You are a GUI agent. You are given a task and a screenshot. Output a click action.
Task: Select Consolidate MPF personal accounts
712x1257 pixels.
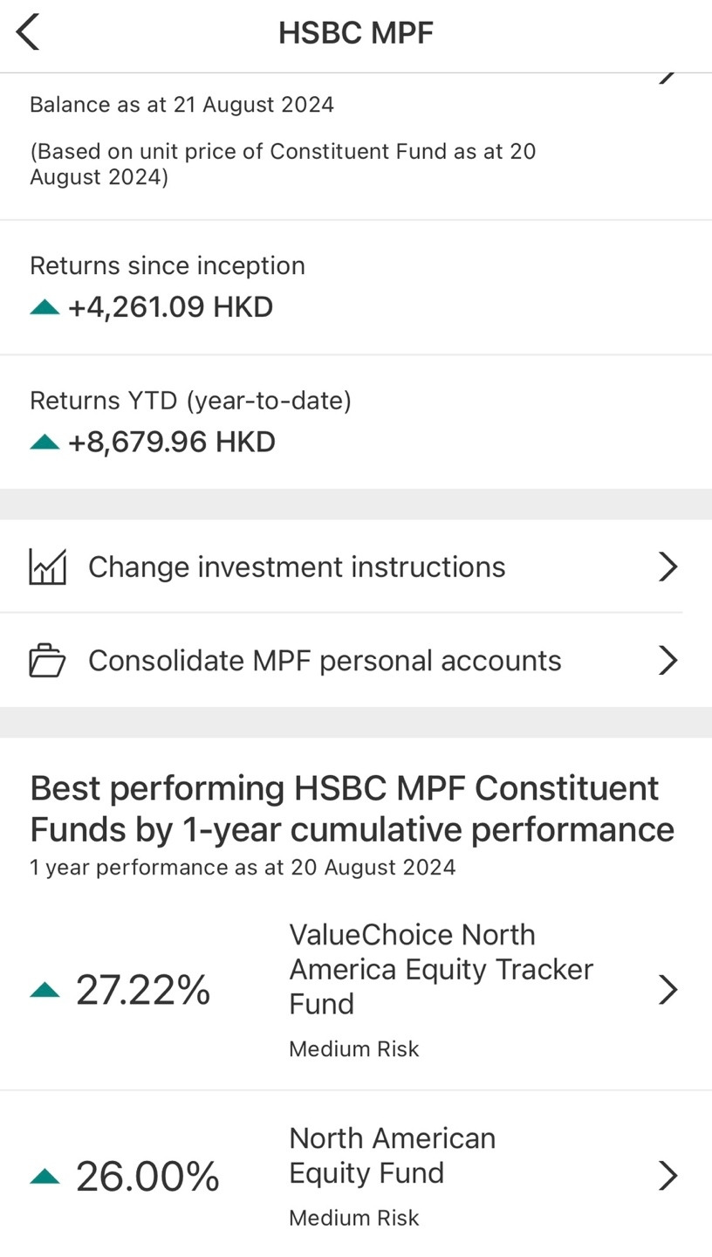click(x=325, y=661)
